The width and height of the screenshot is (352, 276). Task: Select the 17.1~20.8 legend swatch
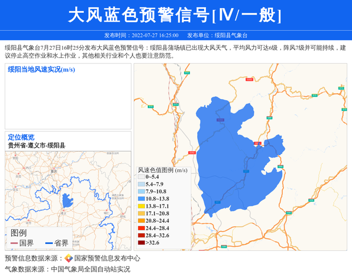click(141, 214)
